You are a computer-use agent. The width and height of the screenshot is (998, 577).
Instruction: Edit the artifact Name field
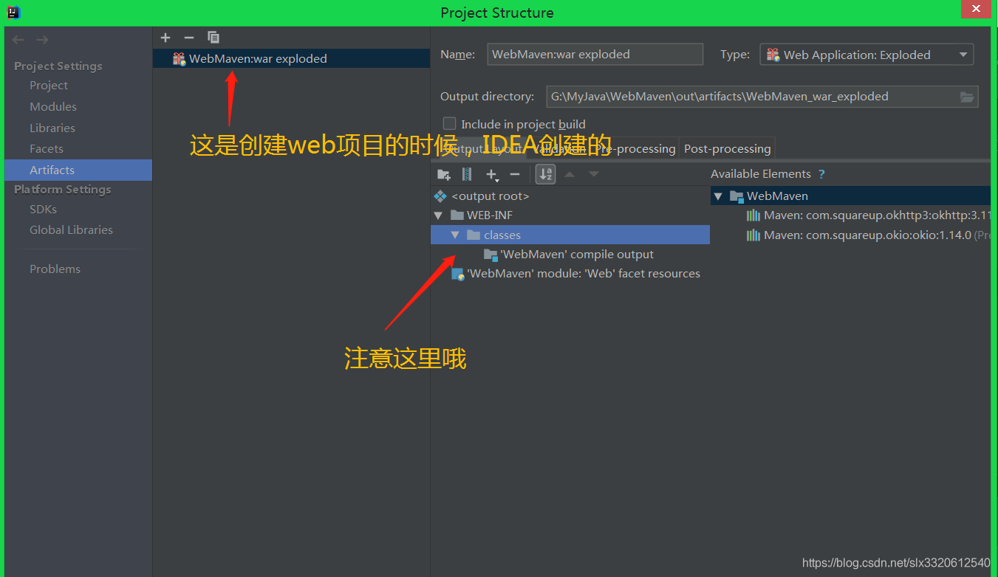(595, 55)
